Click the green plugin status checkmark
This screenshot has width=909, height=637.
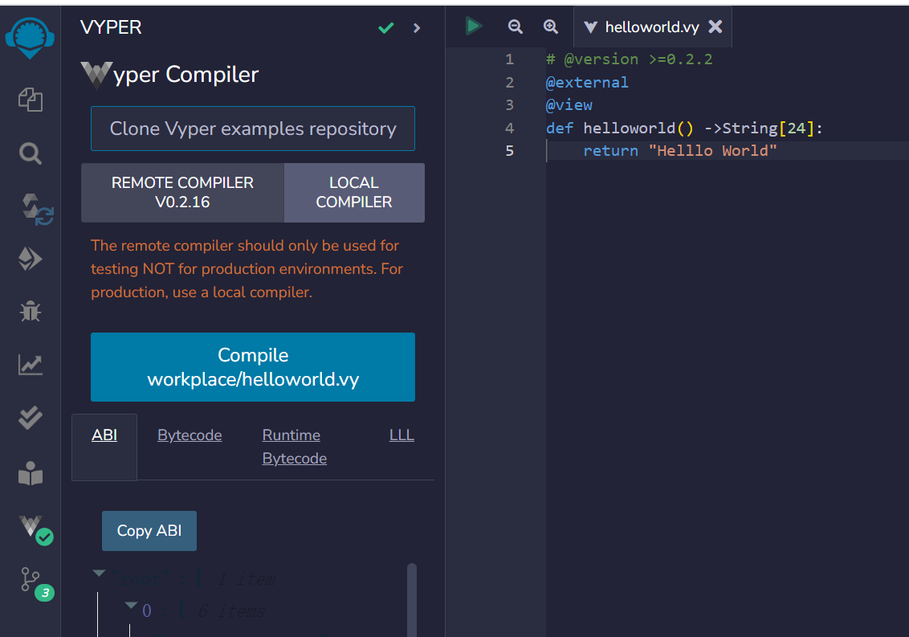click(x=386, y=28)
